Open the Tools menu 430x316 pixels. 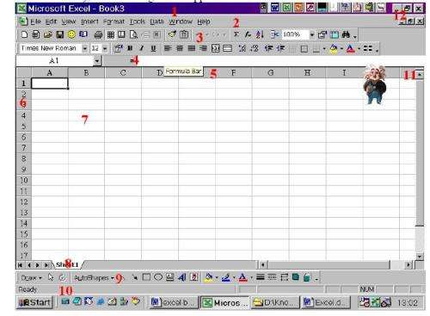pyautogui.click(x=138, y=22)
